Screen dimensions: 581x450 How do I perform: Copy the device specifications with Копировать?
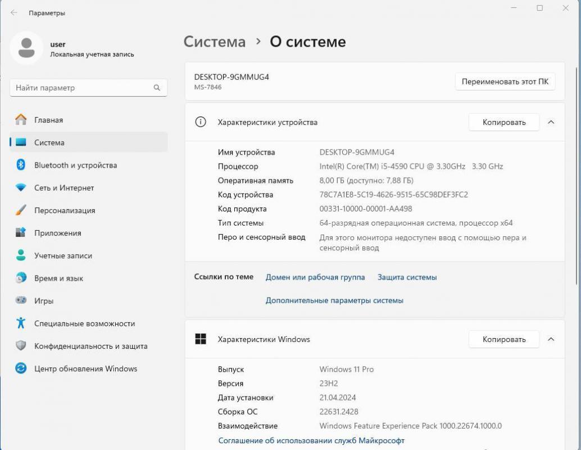pyautogui.click(x=503, y=122)
